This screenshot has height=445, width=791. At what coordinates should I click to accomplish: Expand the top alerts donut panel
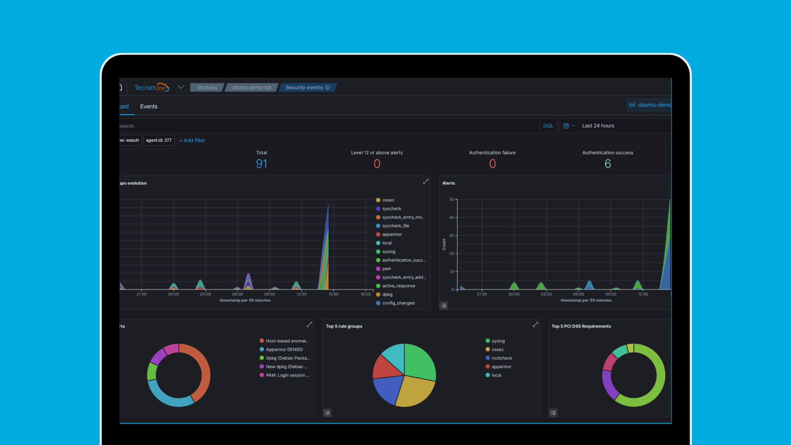[x=309, y=325]
